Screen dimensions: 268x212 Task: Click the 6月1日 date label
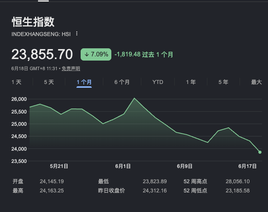coord(123,166)
